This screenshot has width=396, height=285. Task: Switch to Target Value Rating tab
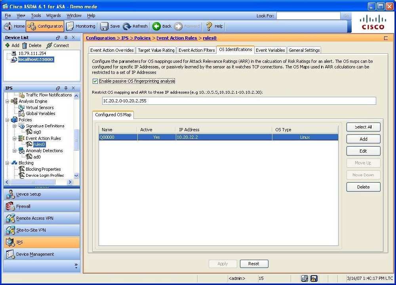coord(156,50)
